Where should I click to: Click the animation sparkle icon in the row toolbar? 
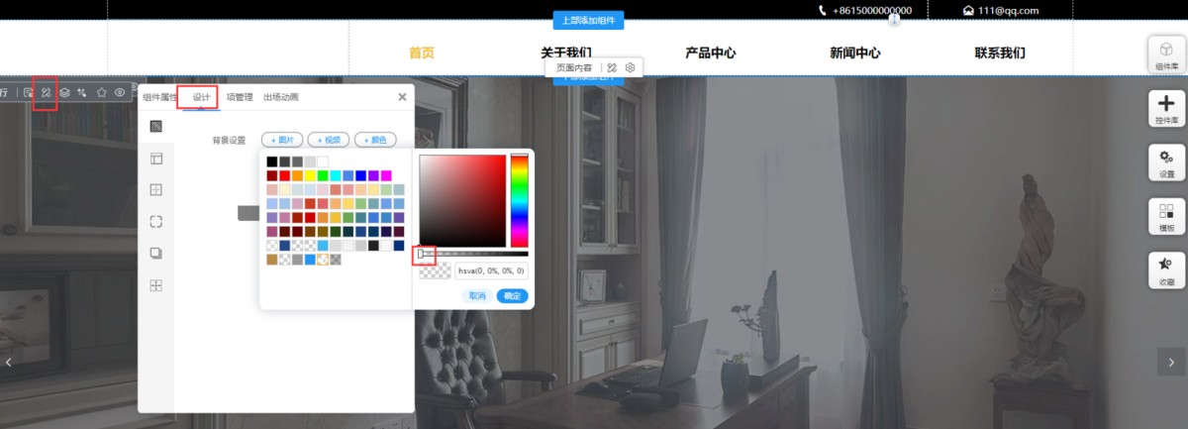click(82, 92)
